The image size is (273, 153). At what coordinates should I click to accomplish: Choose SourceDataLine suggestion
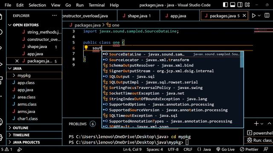(x=171, y=54)
